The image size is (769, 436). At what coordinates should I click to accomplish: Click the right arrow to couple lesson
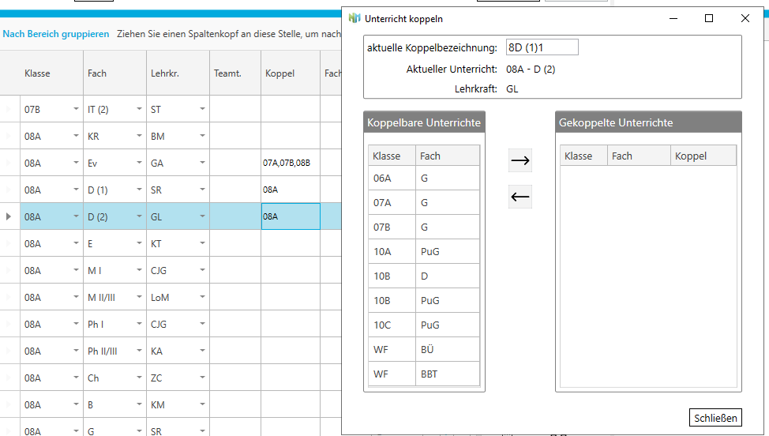(520, 161)
